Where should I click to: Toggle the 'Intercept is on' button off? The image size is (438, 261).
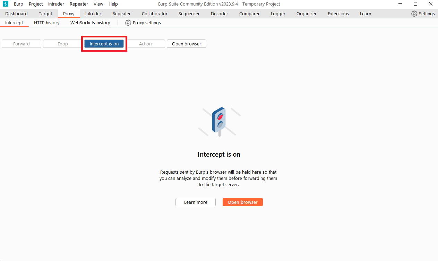[104, 44]
